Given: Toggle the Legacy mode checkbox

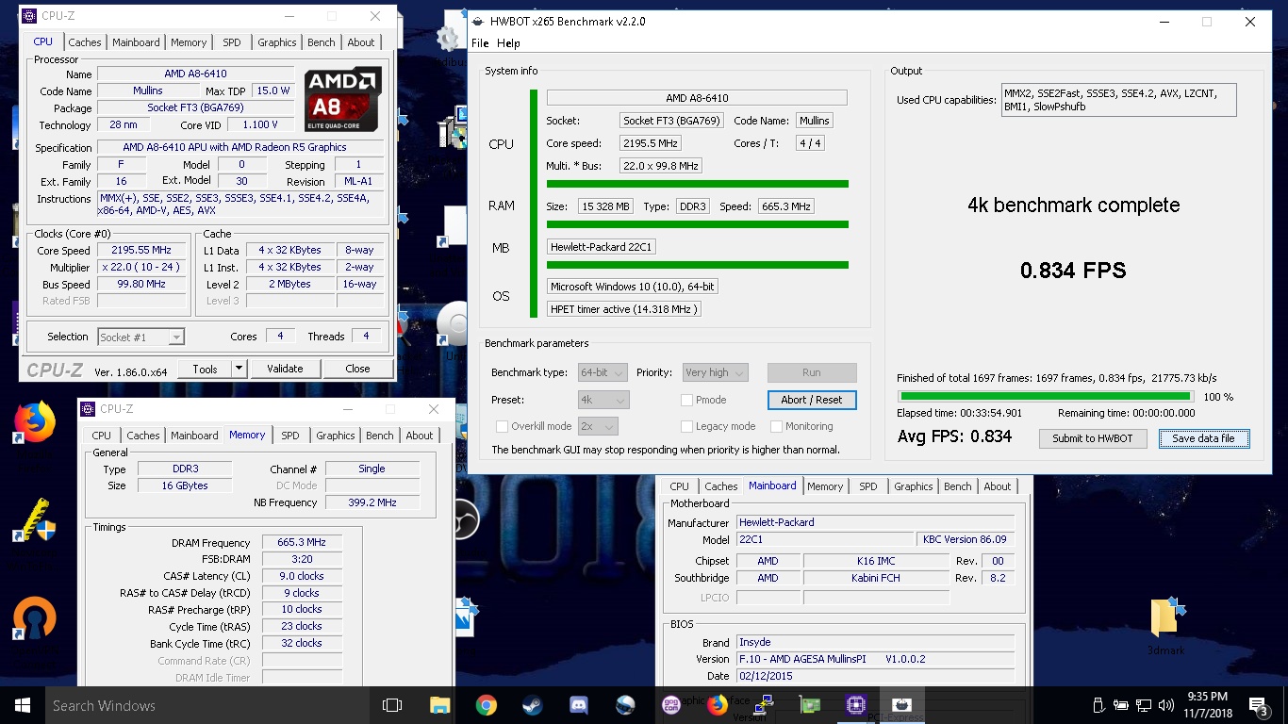Looking at the screenshot, I should 686,426.
